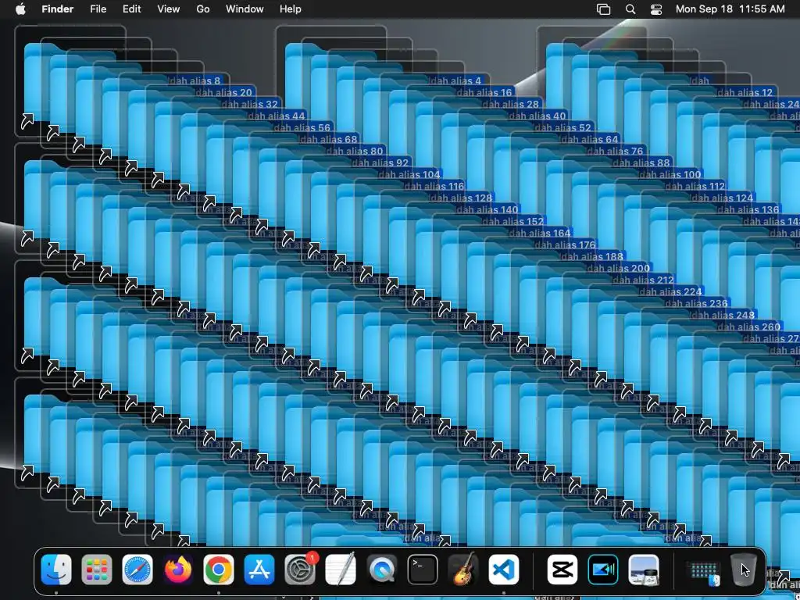Select the 'dah alias 88' label
The image size is (800, 600).
[642, 162]
